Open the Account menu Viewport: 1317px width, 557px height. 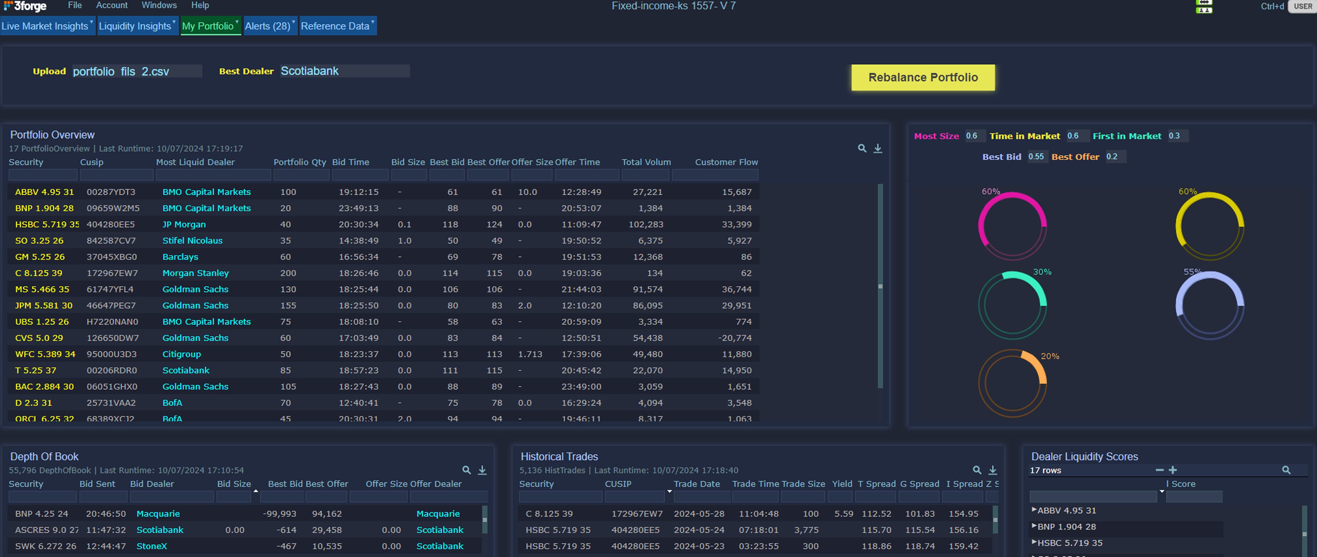(112, 6)
